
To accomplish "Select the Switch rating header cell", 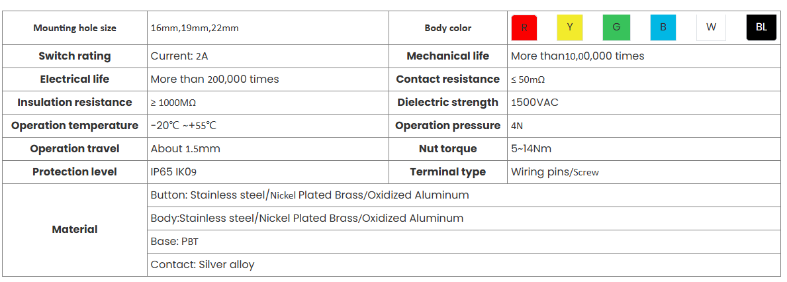I will pyautogui.click(x=75, y=56).
